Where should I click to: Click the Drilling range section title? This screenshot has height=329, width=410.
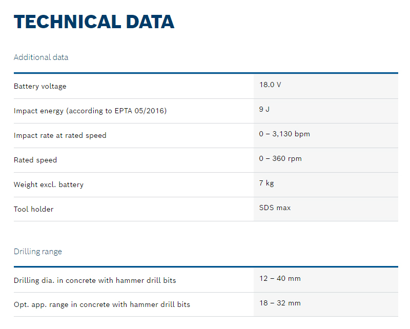[x=38, y=252]
